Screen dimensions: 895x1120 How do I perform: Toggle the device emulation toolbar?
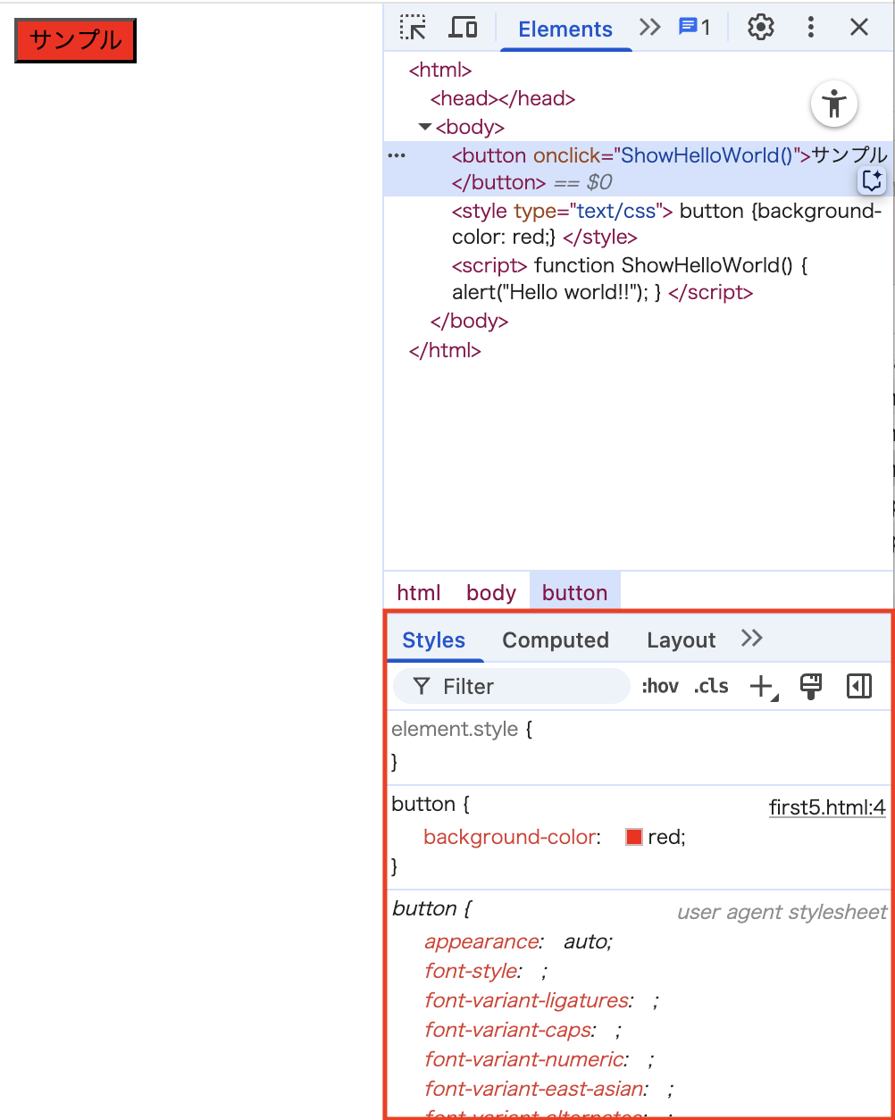[463, 27]
